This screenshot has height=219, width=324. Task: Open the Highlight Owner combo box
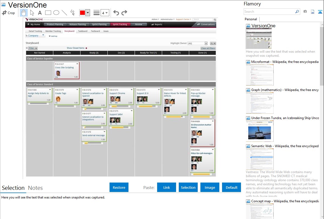197,43
